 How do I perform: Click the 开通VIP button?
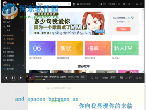(124, 29)
